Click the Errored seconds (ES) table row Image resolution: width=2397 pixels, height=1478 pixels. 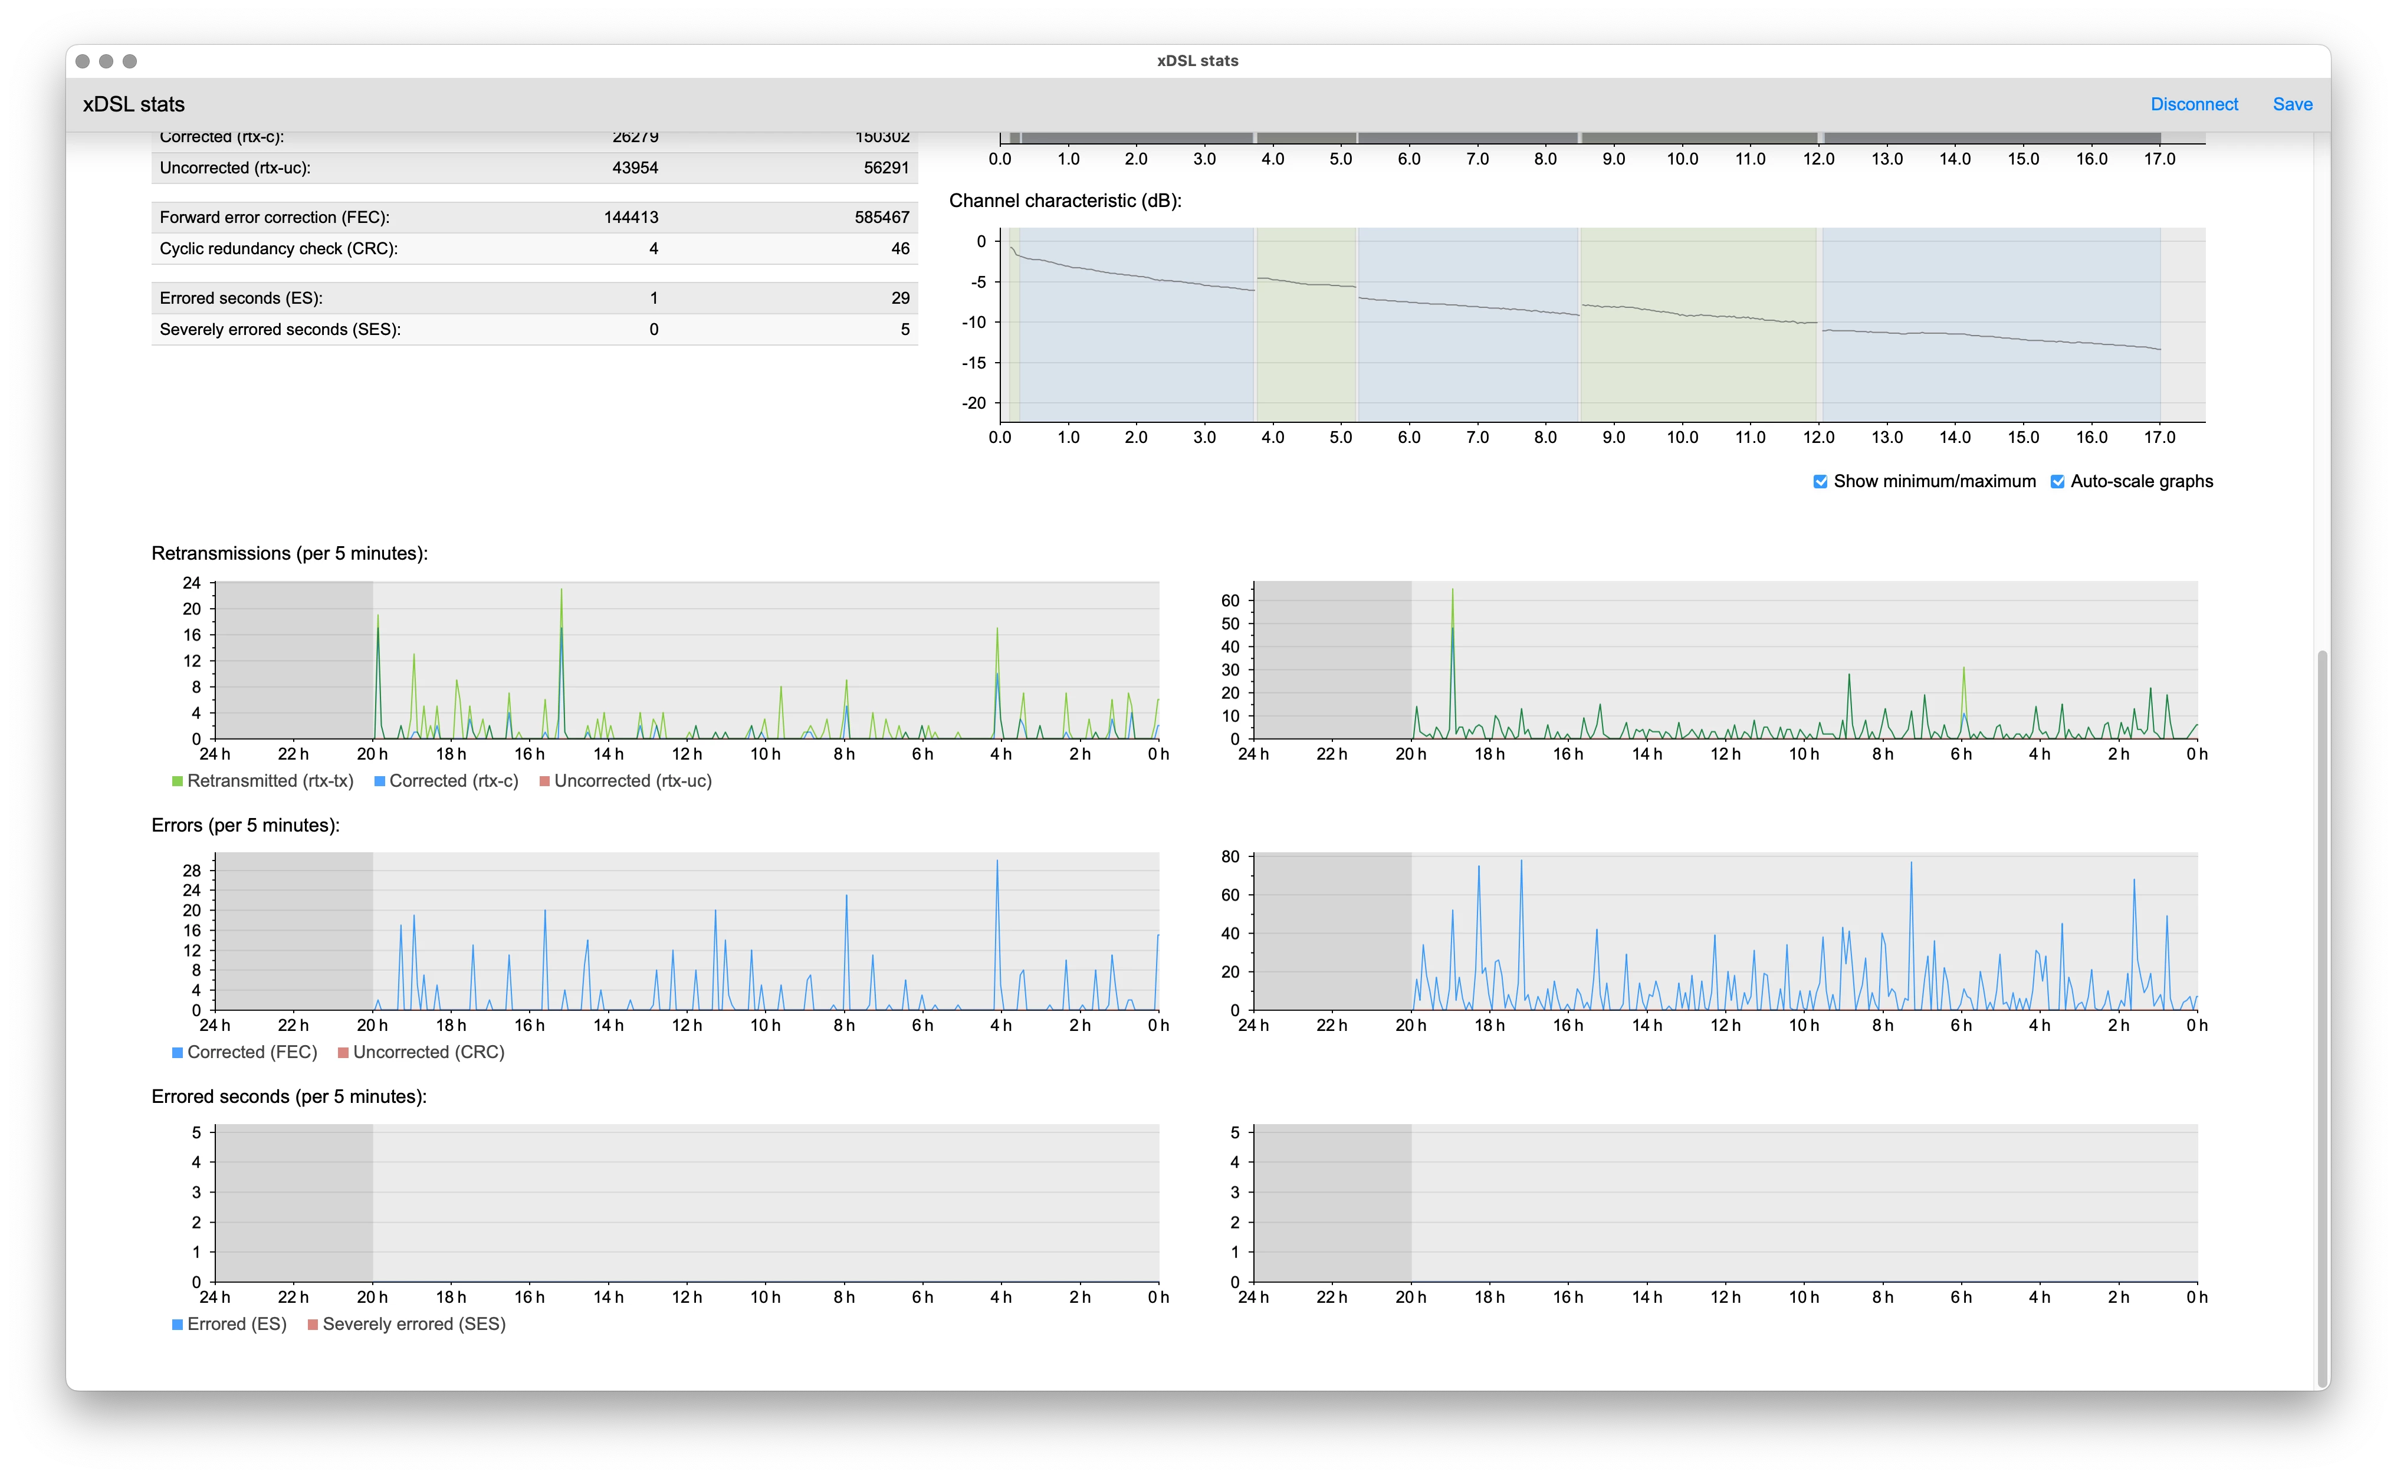[534, 298]
